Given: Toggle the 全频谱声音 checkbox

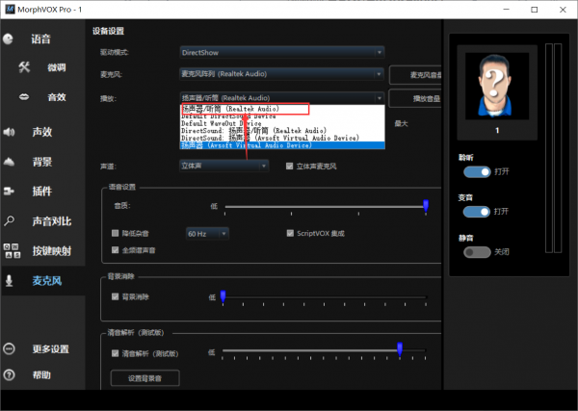Looking at the screenshot, I should point(115,250).
